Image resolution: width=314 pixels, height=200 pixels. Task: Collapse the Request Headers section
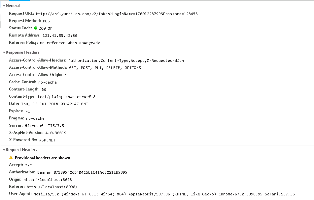click(x=4, y=150)
